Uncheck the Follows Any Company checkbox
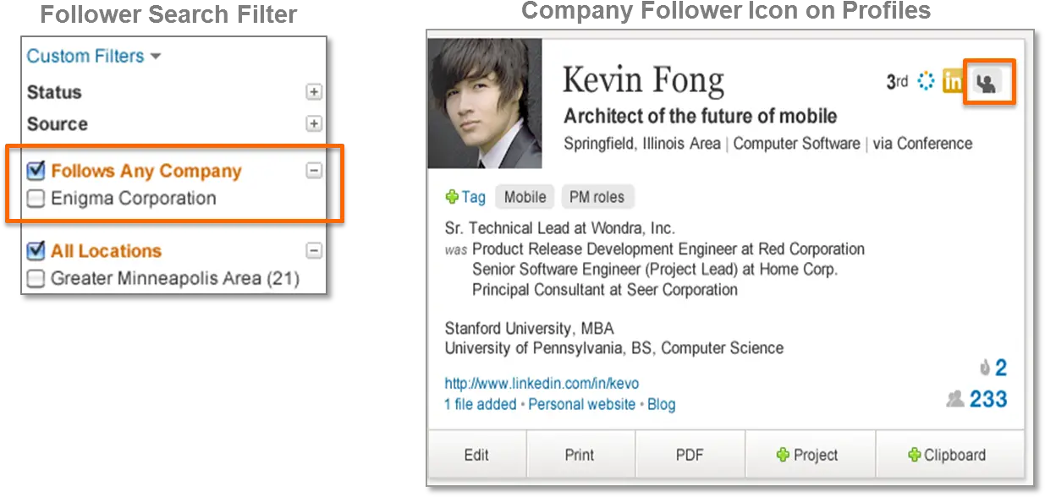This screenshot has height=497, width=1045. coord(36,171)
